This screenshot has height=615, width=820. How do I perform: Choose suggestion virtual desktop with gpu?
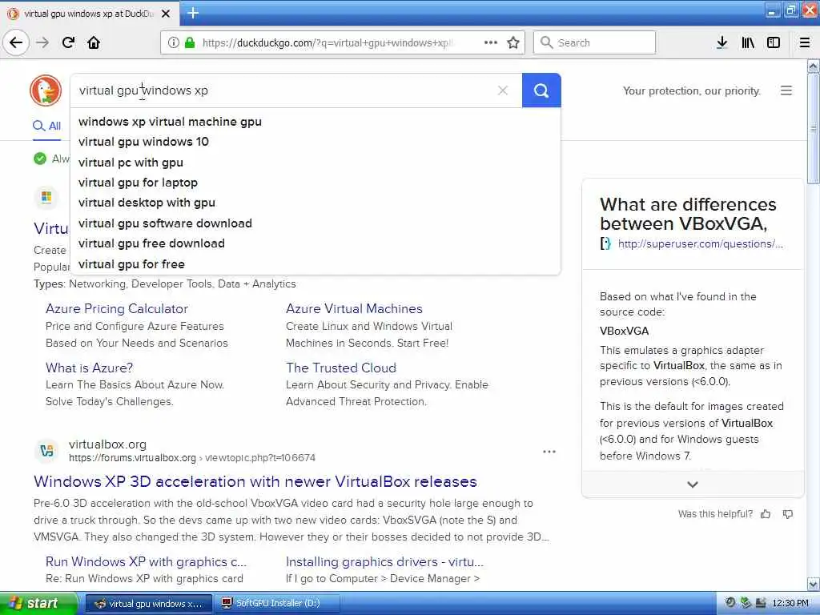(147, 203)
